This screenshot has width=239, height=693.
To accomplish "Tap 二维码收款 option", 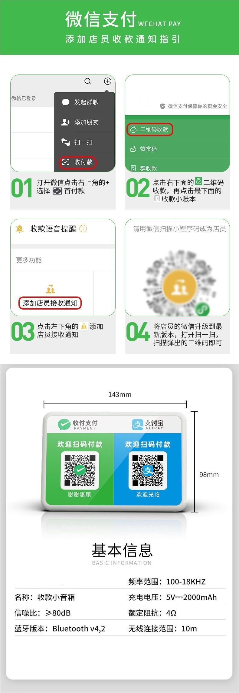I will tap(150, 129).
